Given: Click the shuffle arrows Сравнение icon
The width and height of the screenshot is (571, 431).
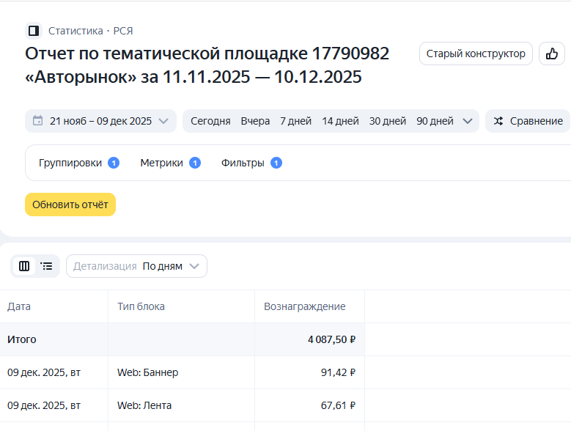Looking at the screenshot, I should click(498, 121).
